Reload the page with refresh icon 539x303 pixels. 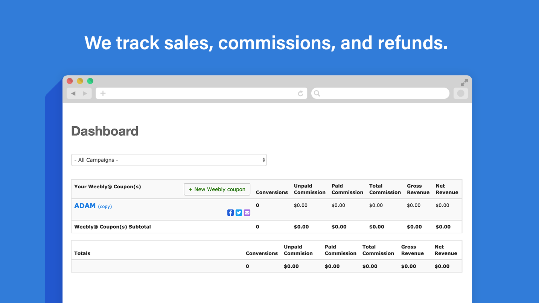coord(300,93)
